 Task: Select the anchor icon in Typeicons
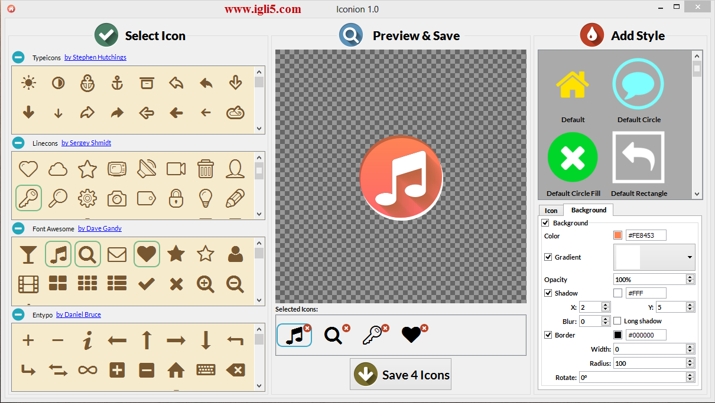pos(117,83)
